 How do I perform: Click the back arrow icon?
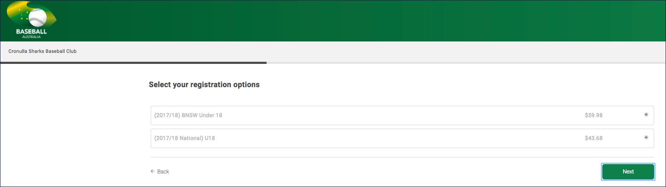coord(152,171)
